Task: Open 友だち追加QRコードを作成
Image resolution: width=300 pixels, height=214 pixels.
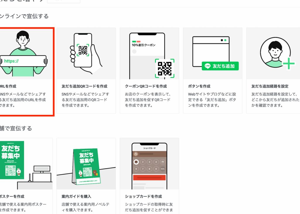Action: pyautogui.click(x=84, y=86)
